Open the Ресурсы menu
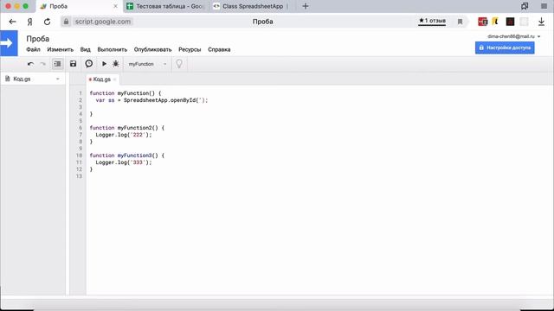This screenshot has height=311, width=554. [x=190, y=50]
